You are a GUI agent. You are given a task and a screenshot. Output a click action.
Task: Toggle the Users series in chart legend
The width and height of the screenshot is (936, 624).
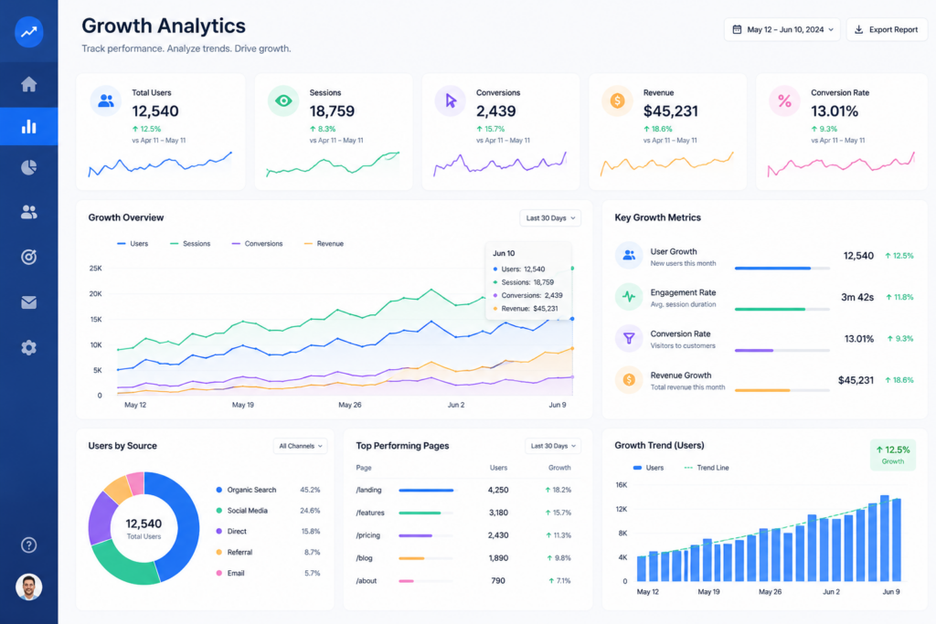[133, 243]
